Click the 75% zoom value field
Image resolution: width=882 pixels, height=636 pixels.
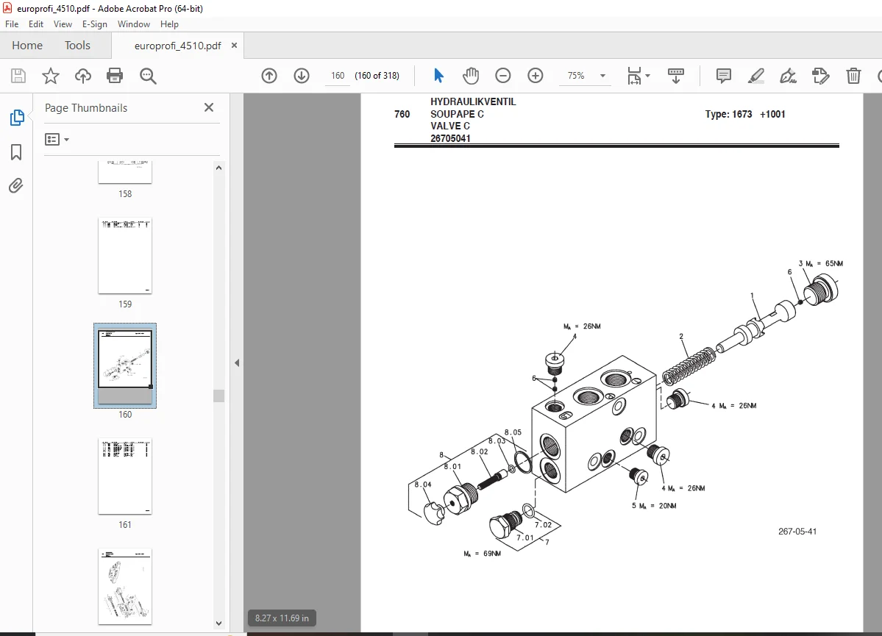pyautogui.click(x=577, y=75)
